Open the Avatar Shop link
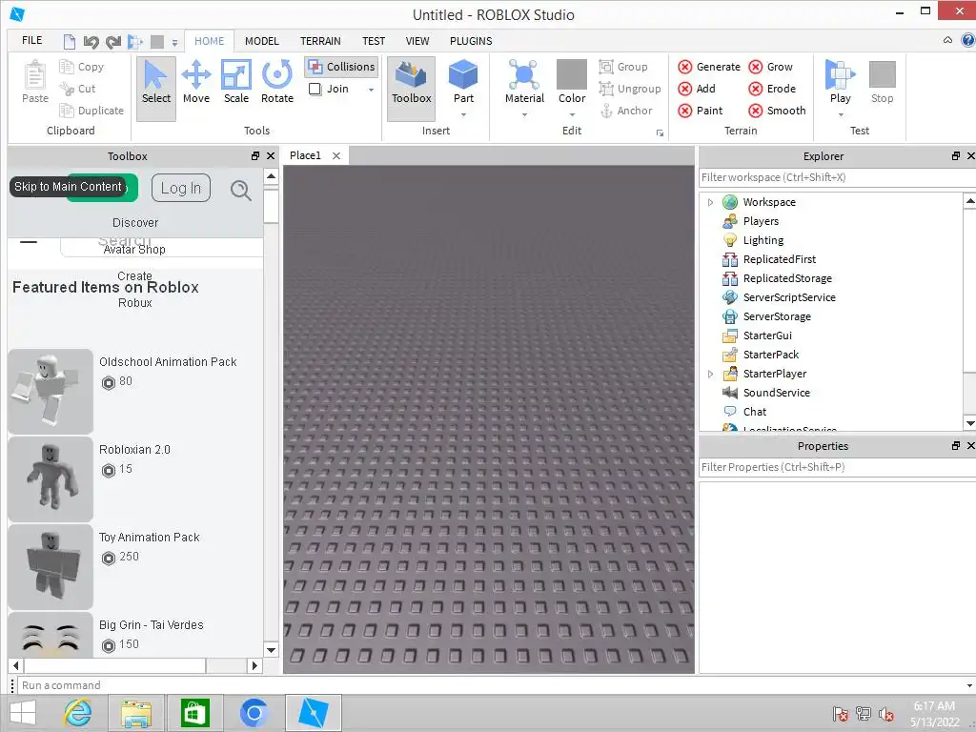976x732 pixels. (x=134, y=250)
